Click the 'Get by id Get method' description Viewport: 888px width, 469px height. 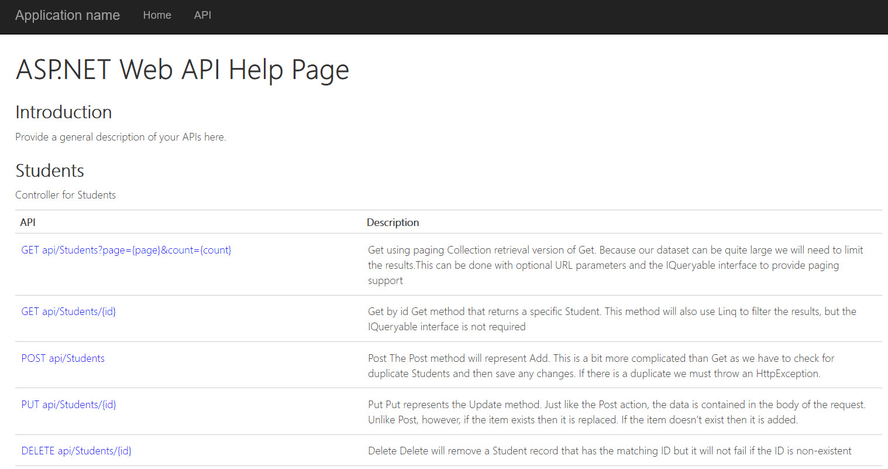click(612, 319)
